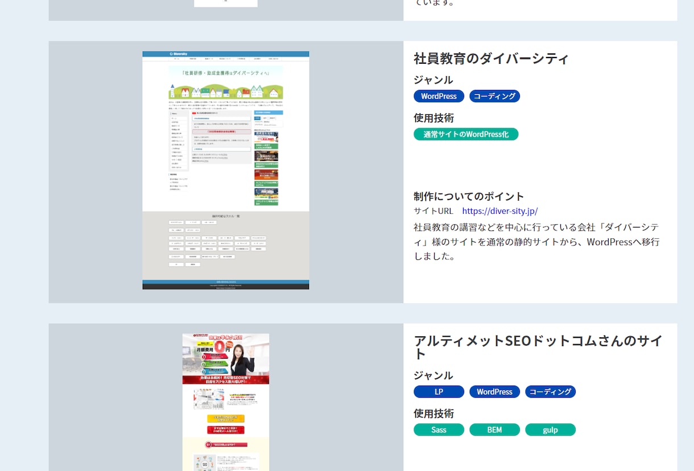Click the アルティメットSEOドットコムさんのサイト heading
Viewport: 694px width, 471px height.
click(538, 347)
